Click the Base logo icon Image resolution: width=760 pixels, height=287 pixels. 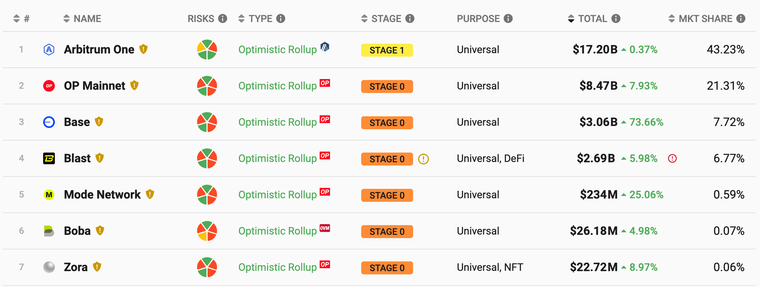[49, 122]
